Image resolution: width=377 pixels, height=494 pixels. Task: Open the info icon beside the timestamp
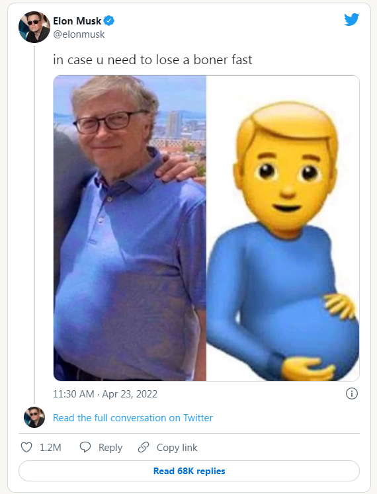click(x=351, y=393)
